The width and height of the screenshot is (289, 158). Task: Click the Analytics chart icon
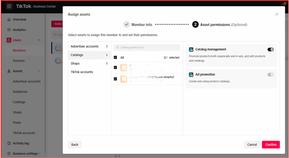tap(9, 30)
